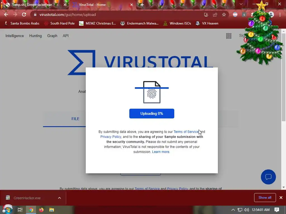Open File Explorer from the taskbar
286x214 pixels.
pos(52,210)
